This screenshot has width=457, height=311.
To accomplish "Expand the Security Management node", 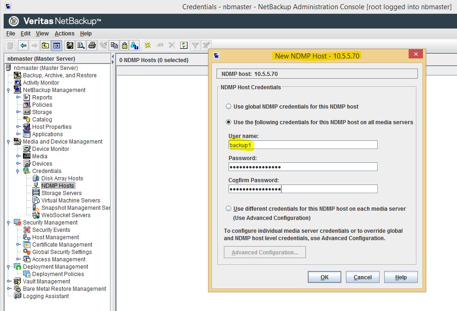I will [8, 222].
